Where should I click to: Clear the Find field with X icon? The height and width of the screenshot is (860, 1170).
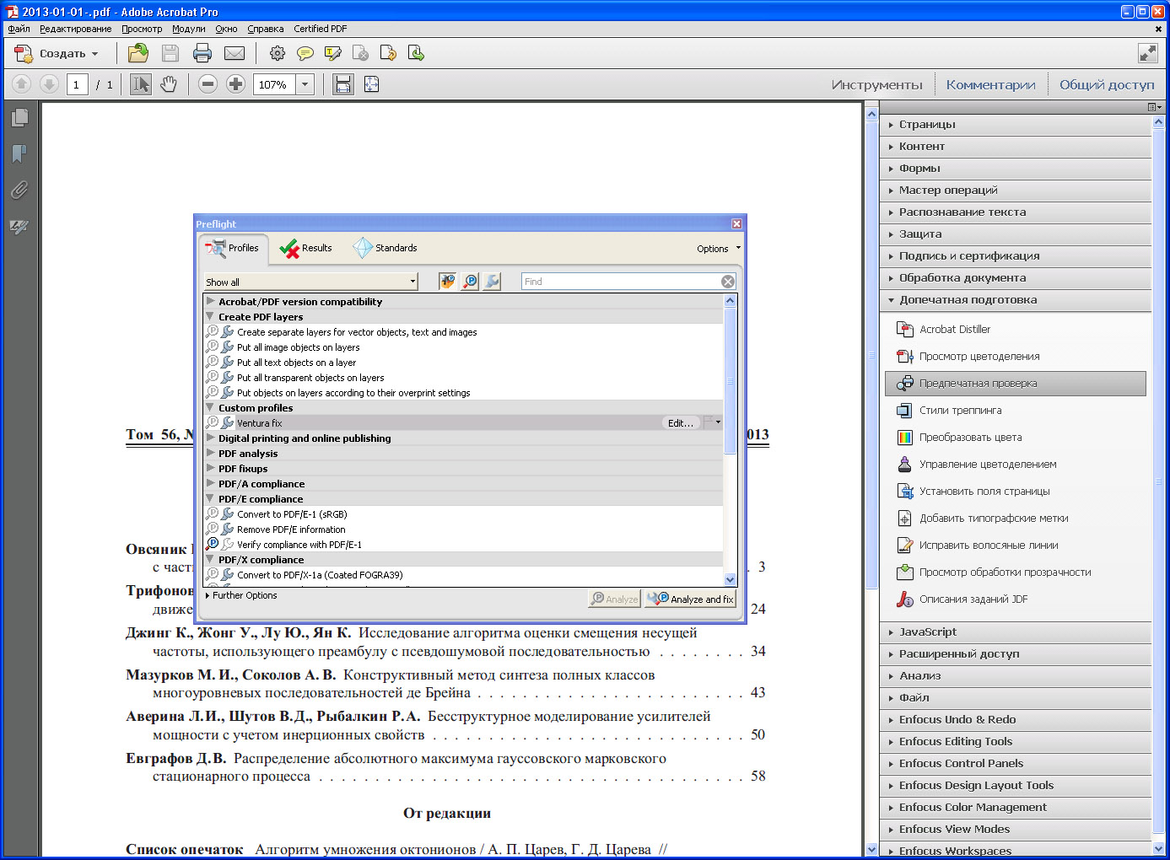coord(728,282)
